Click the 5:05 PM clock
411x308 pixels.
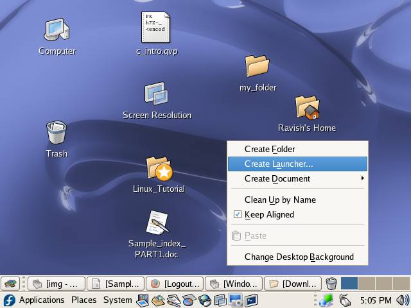375,300
